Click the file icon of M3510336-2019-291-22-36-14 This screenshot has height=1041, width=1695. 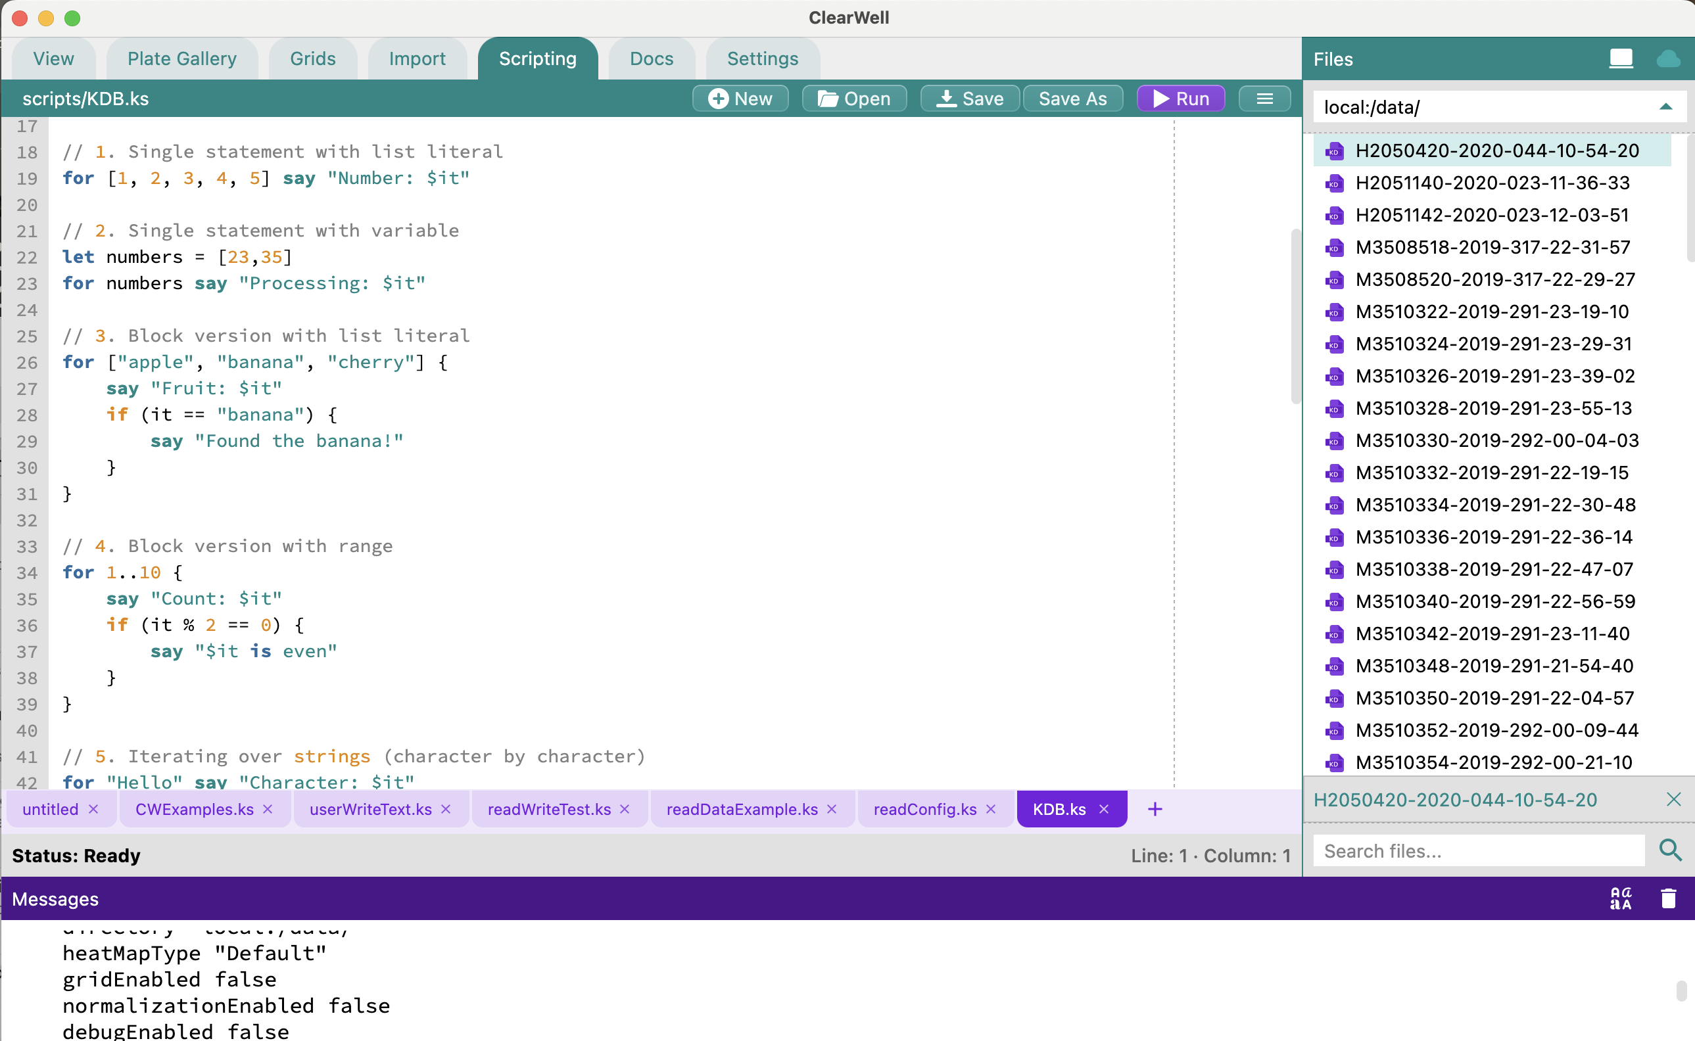pyautogui.click(x=1334, y=538)
